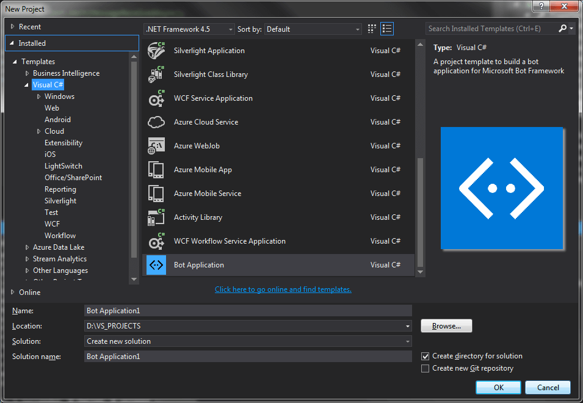
Task: Select the Reporting category
Action: click(x=60, y=189)
